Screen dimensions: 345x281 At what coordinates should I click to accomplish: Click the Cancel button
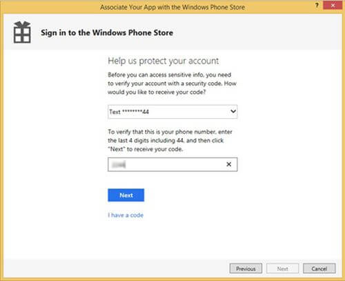(319, 269)
